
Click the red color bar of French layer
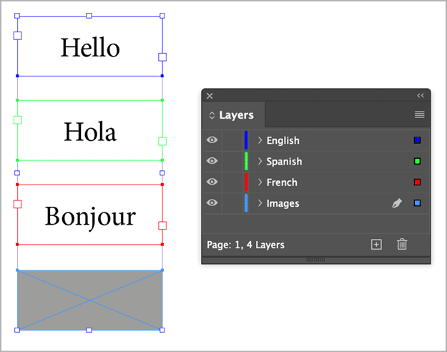[246, 182]
